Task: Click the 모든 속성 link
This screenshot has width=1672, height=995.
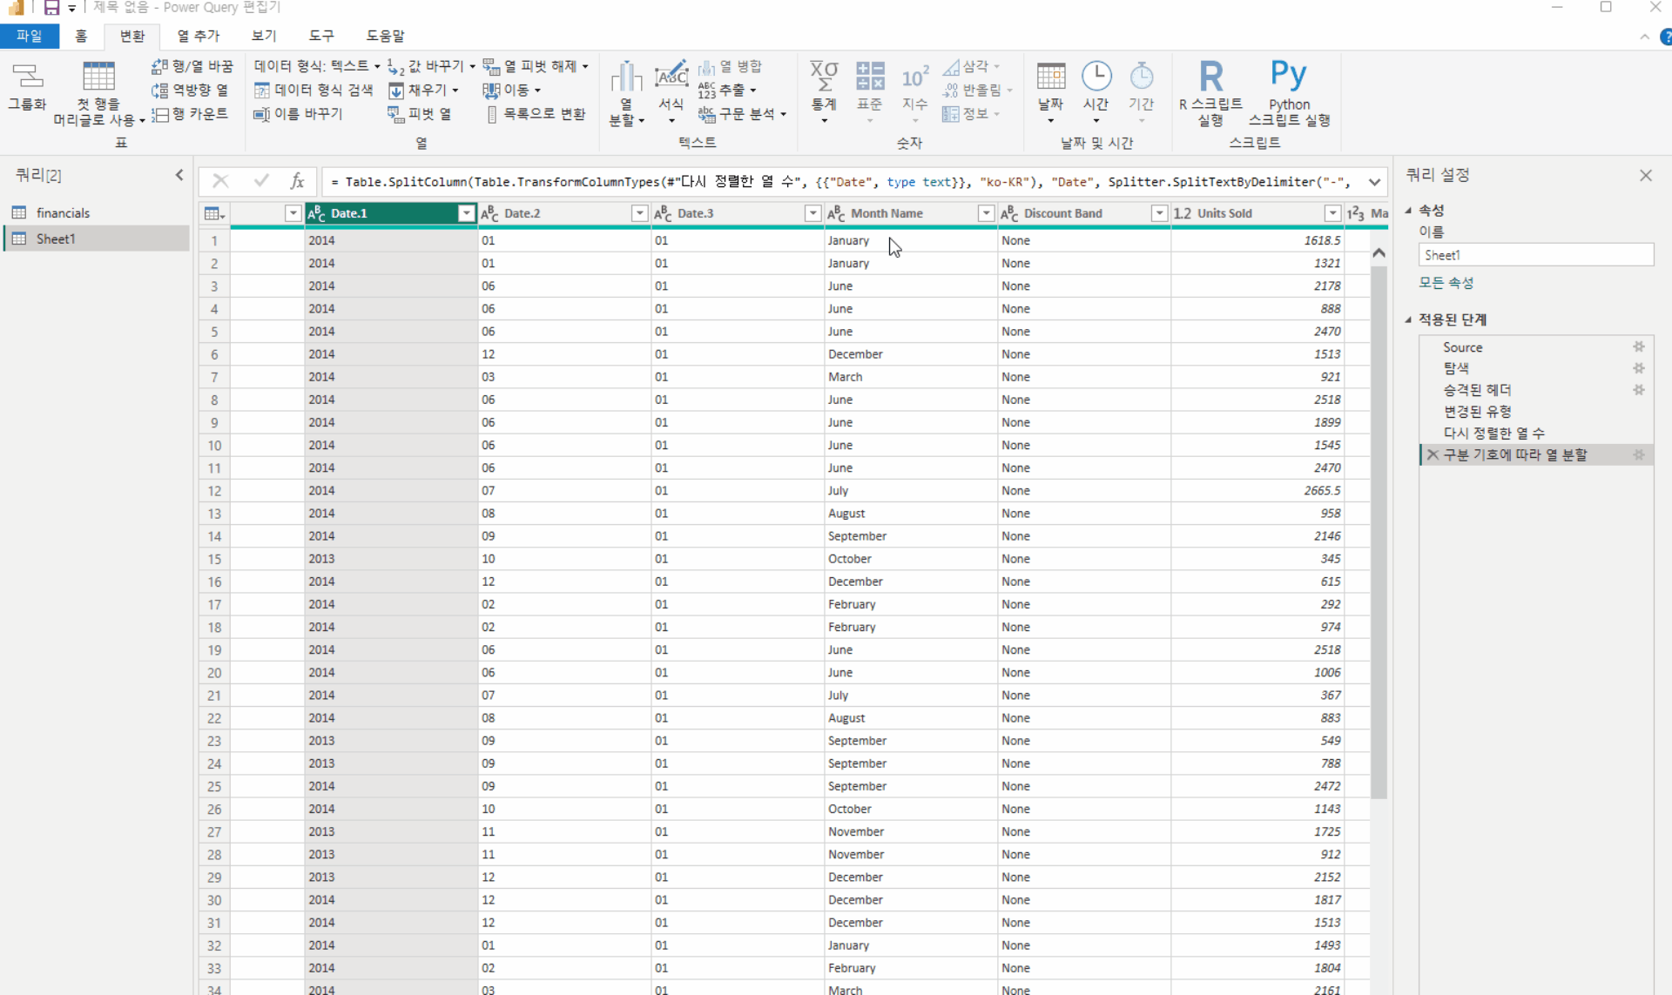Action: click(1446, 283)
